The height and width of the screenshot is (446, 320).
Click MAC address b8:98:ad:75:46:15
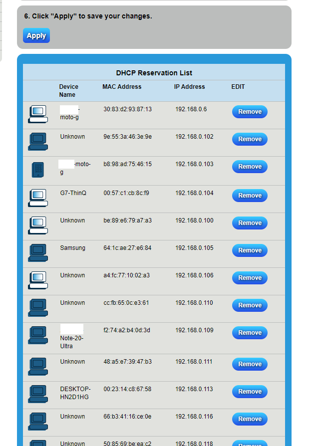pos(127,164)
